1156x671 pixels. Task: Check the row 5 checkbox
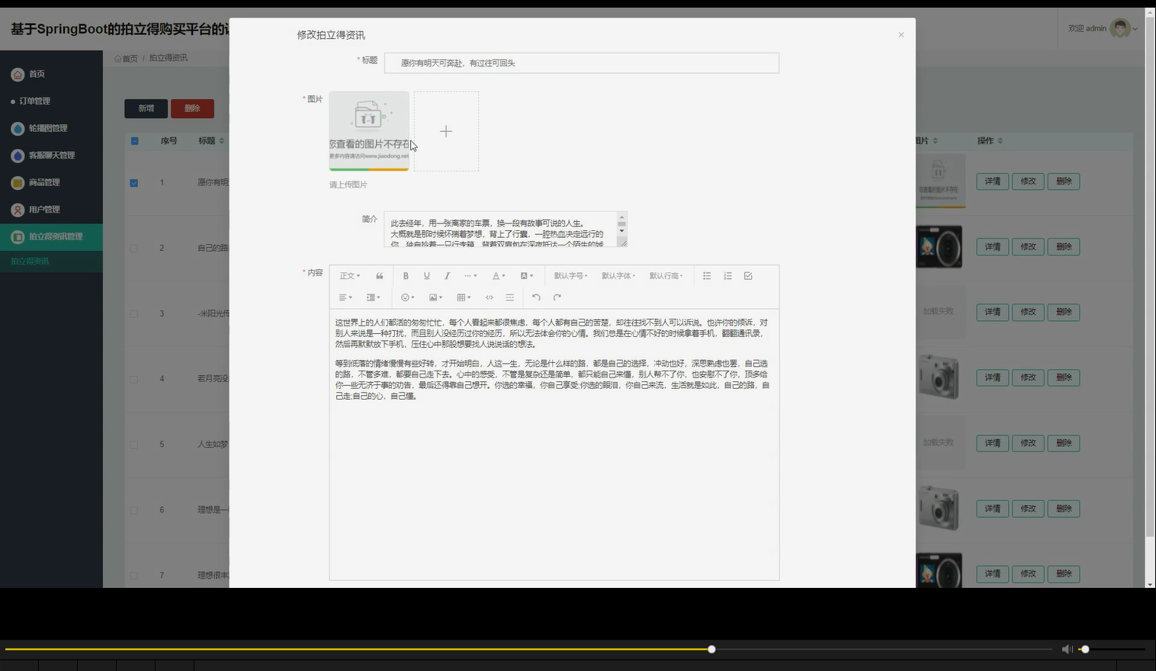pyautogui.click(x=134, y=445)
